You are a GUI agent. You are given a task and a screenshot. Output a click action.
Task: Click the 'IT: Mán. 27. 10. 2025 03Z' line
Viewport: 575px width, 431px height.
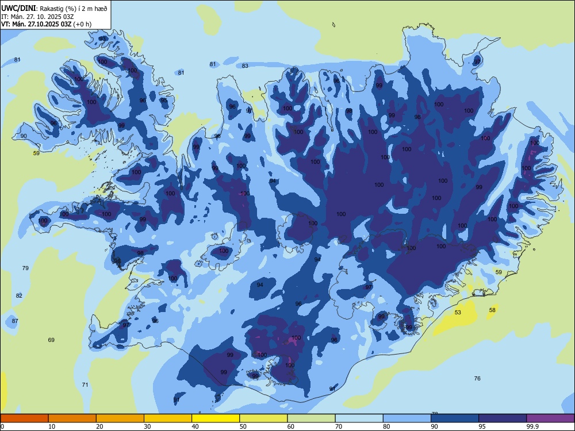point(37,17)
